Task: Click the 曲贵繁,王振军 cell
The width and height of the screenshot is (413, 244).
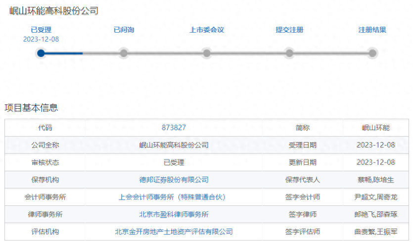Action: click(376, 232)
